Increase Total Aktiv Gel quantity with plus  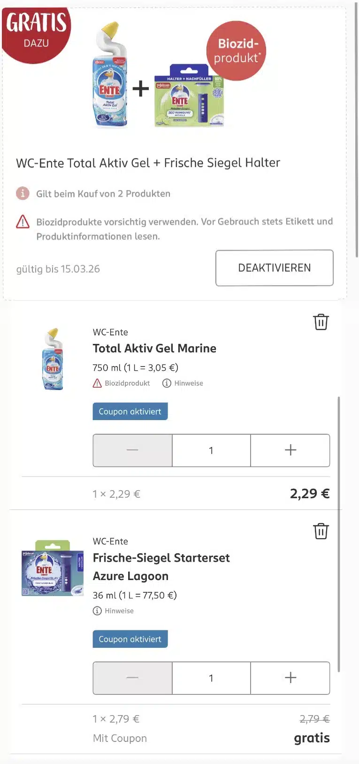290,450
